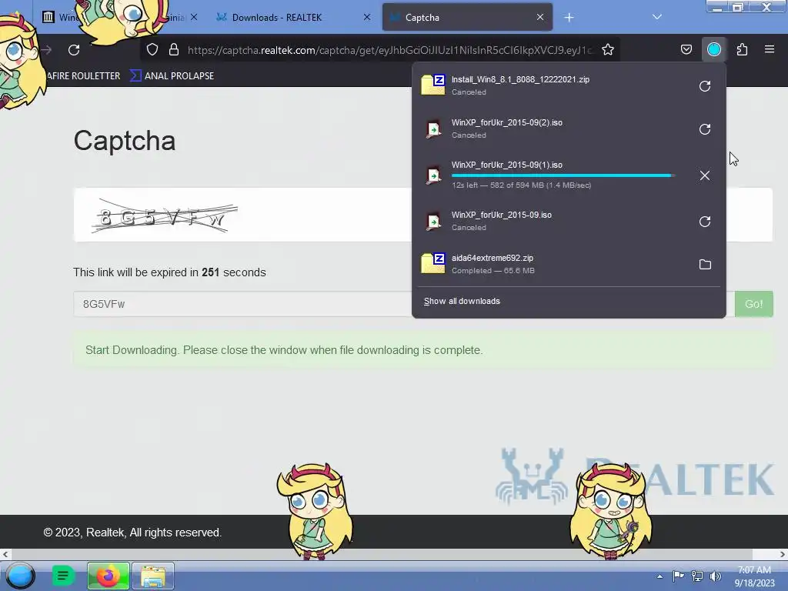The width and height of the screenshot is (788, 591).
Task: Bookmark this page with the star icon
Action: (x=608, y=49)
